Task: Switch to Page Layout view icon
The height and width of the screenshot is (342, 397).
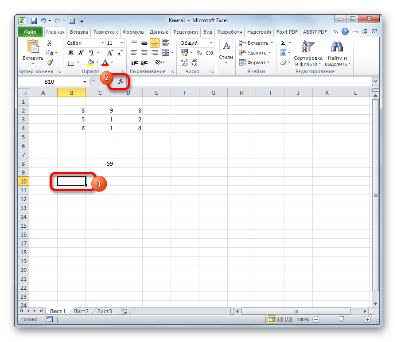Action: tap(280, 319)
